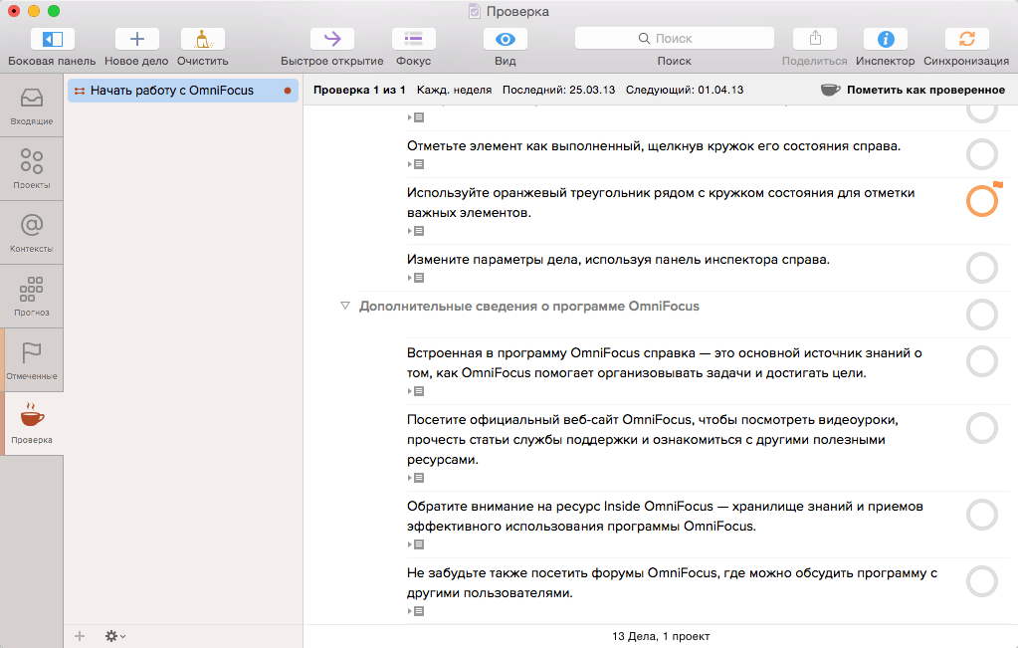Click the Очистить broom icon

[203, 39]
